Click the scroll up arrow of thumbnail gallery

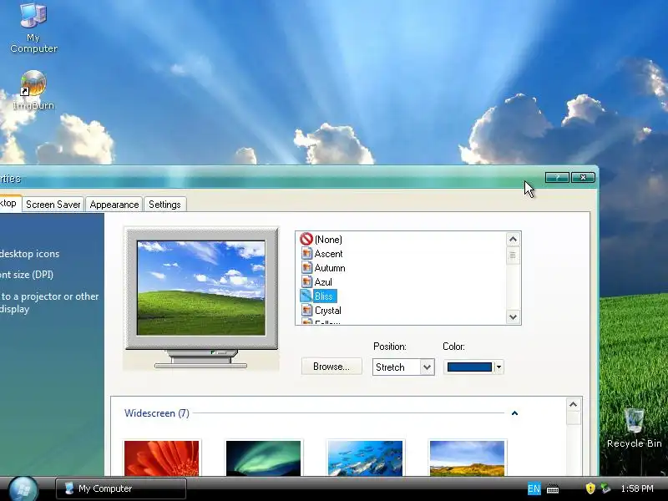point(574,405)
